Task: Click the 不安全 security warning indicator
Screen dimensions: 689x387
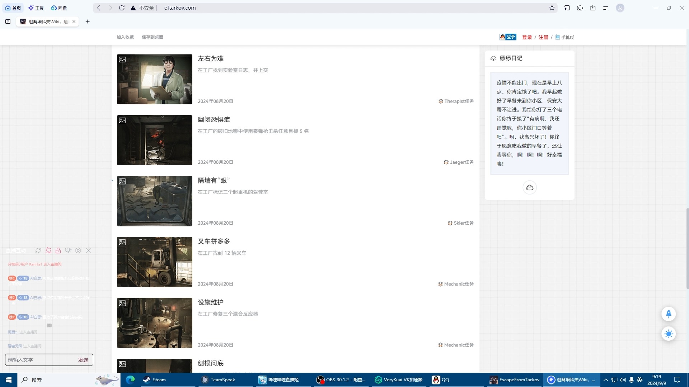Action: 142,8
